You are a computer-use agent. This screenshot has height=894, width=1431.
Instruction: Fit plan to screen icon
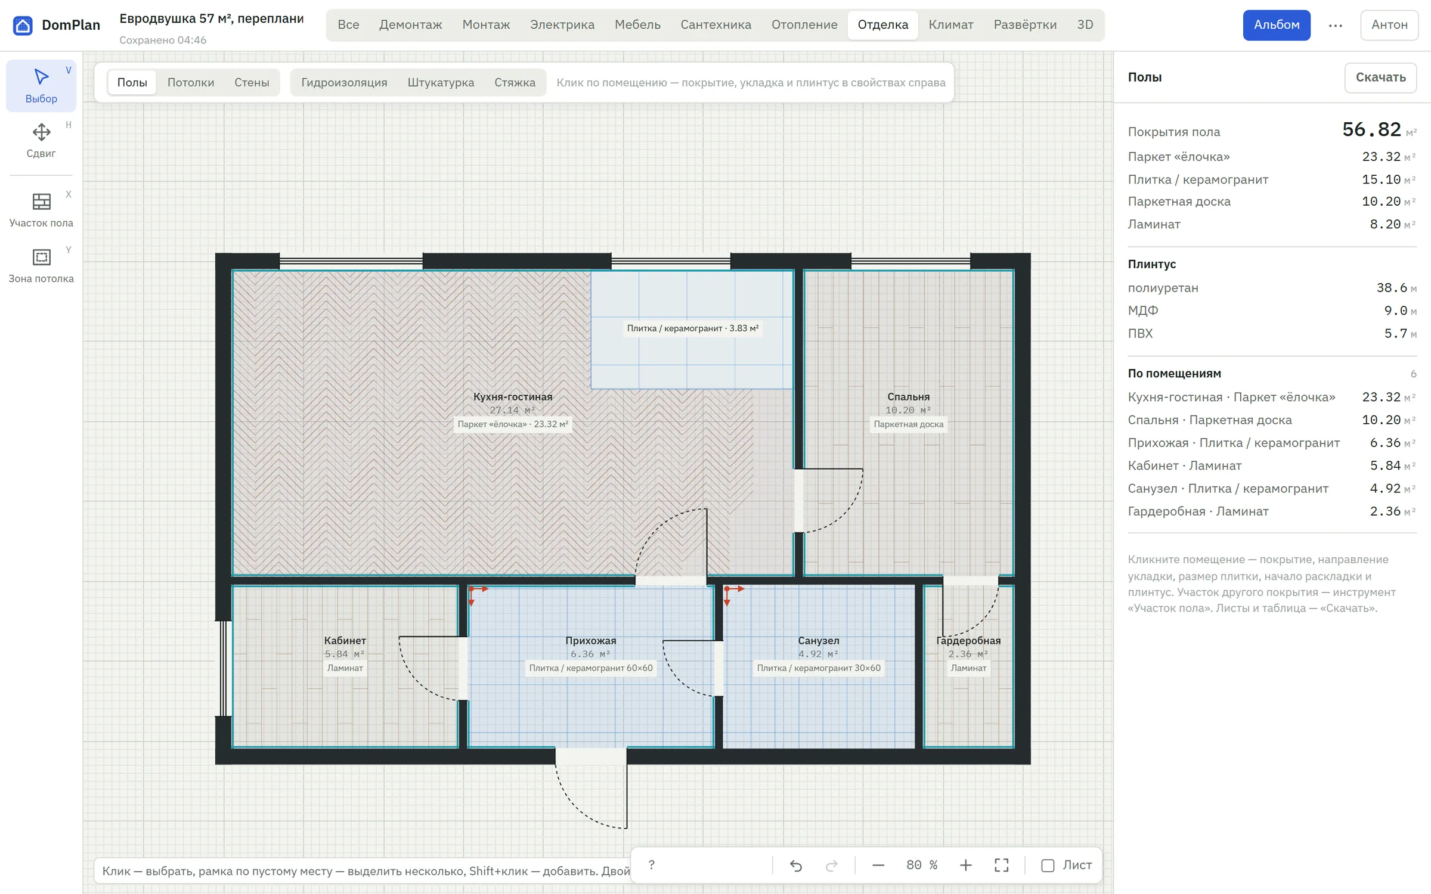pyautogui.click(x=1002, y=865)
